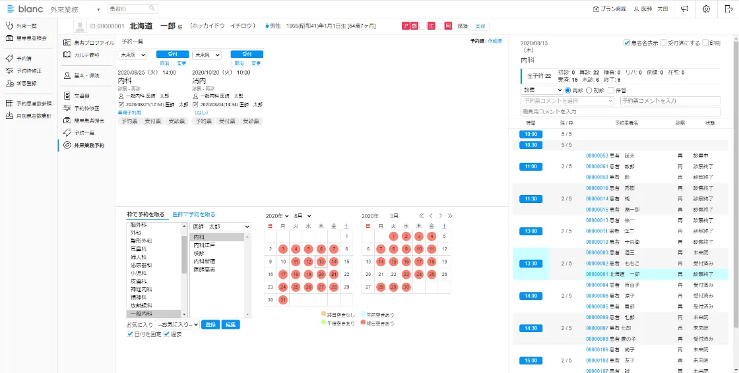Open the 診察 type dropdown
This screenshot has width=739, height=373.
click(542, 90)
